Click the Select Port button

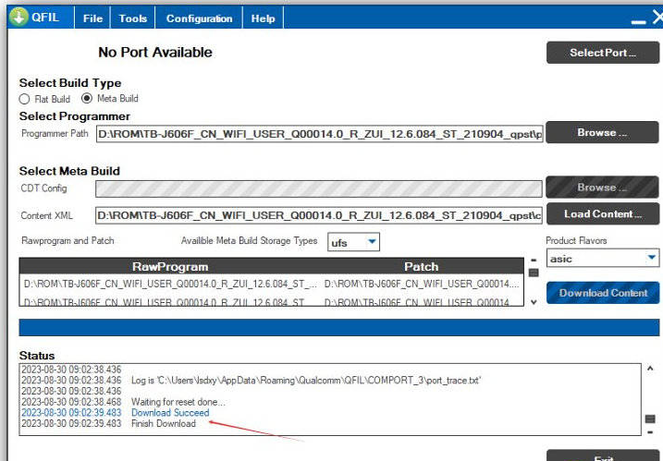point(603,53)
